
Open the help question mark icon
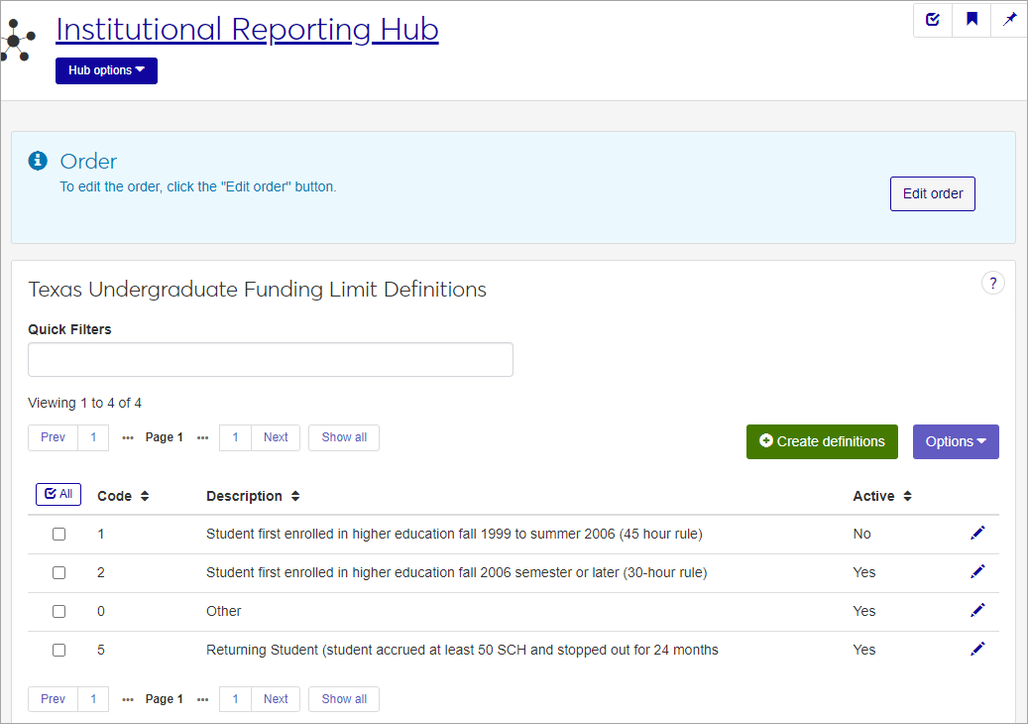[992, 284]
